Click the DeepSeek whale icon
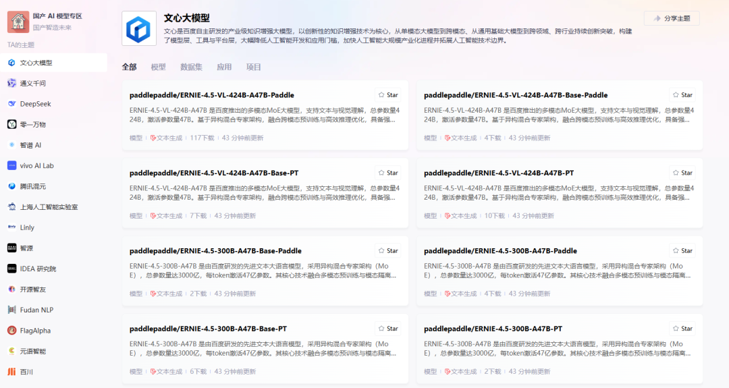The image size is (729, 388). (x=11, y=104)
